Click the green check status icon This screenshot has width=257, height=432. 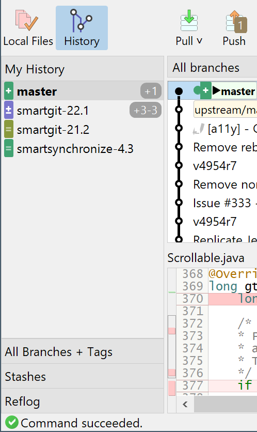pyautogui.click(x=11, y=422)
